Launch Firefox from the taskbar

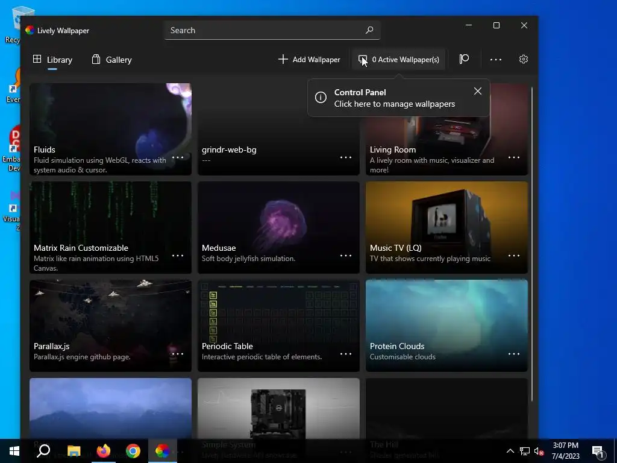104,451
